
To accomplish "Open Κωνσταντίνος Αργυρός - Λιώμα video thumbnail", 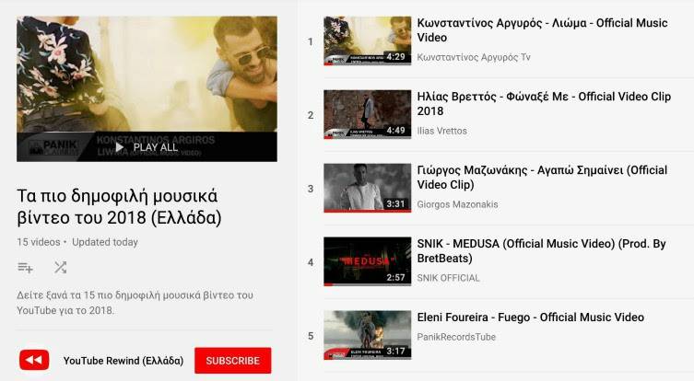I will (368, 41).
